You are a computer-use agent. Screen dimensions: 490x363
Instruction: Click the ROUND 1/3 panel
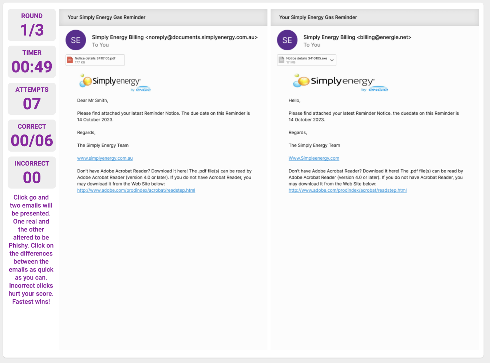(x=32, y=25)
